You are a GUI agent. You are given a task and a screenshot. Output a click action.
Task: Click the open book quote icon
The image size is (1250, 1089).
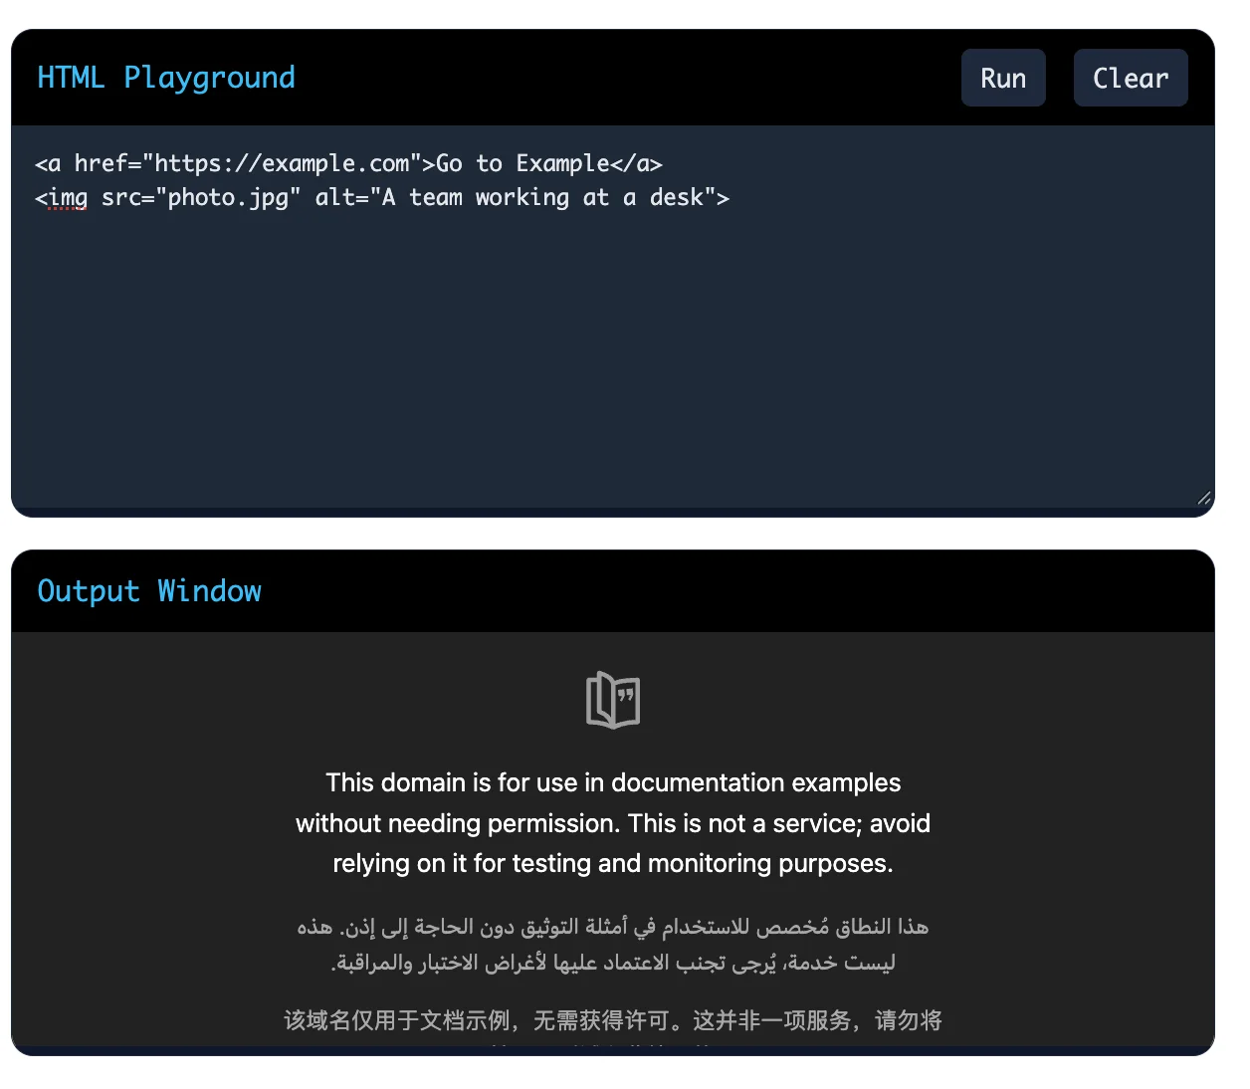click(613, 700)
